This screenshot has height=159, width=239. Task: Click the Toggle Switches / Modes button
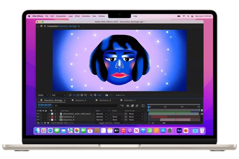109,123
